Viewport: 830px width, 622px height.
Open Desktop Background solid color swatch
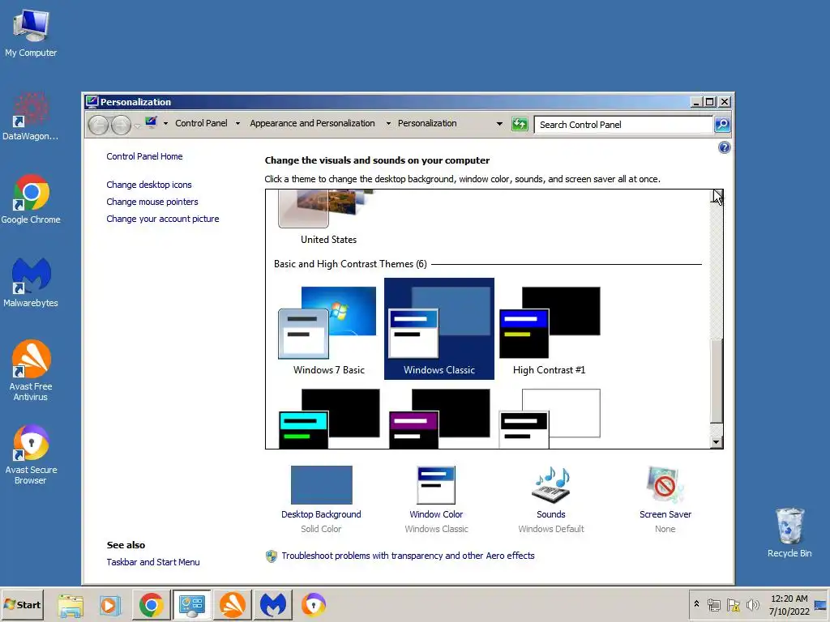321,485
